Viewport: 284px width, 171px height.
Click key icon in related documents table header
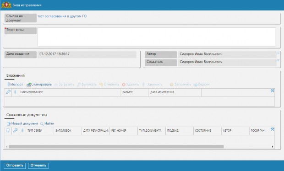(15, 130)
